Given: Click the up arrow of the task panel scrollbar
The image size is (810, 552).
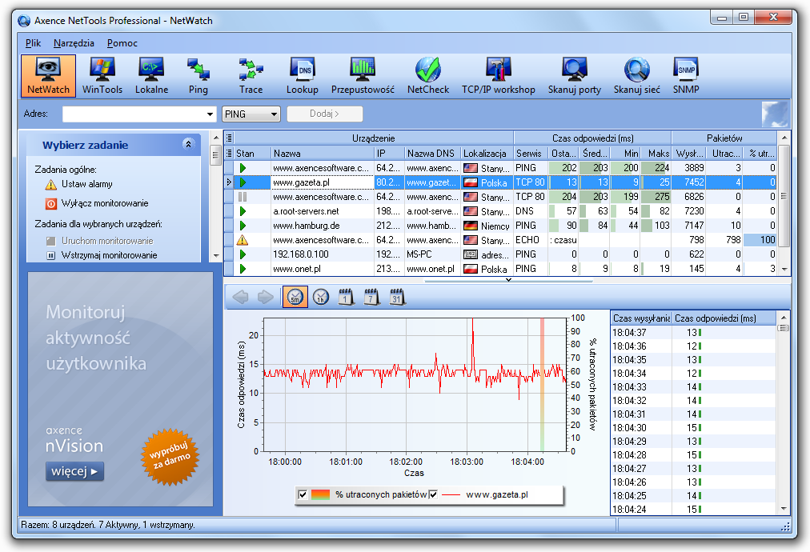Looking at the screenshot, I should (216, 138).
